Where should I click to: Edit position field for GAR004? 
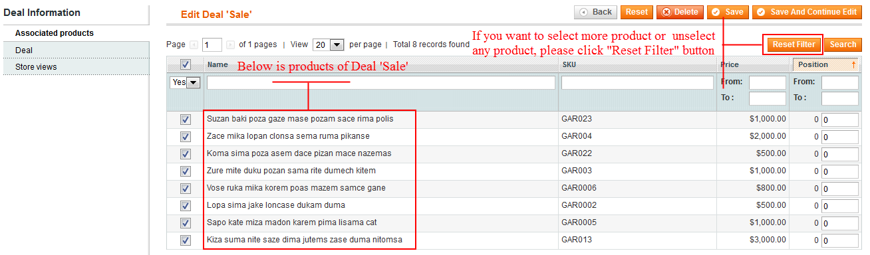(840, 137)
